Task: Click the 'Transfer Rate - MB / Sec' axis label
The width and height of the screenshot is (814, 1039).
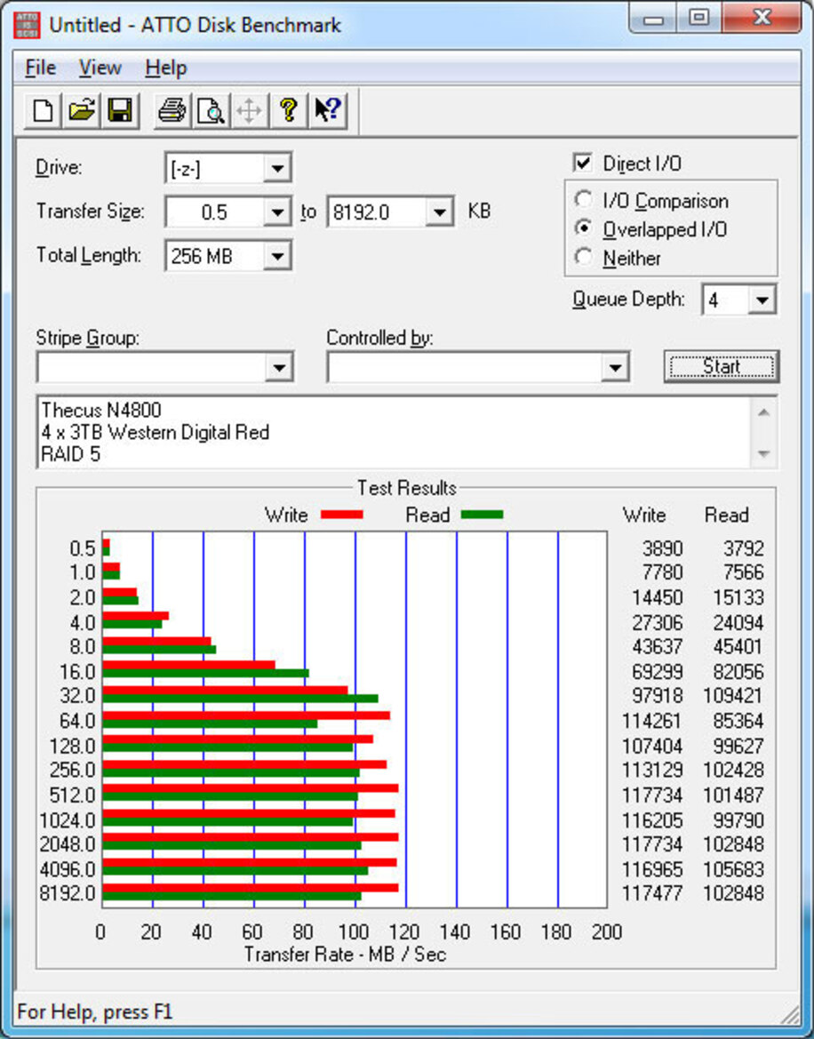Action: coord(345,955)
